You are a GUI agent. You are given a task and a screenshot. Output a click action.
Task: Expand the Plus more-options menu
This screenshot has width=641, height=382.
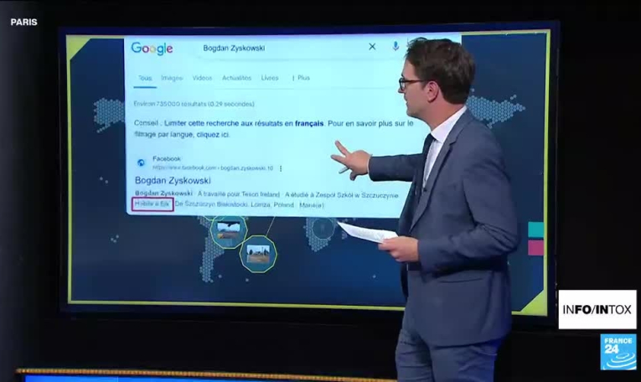[301, 78]
